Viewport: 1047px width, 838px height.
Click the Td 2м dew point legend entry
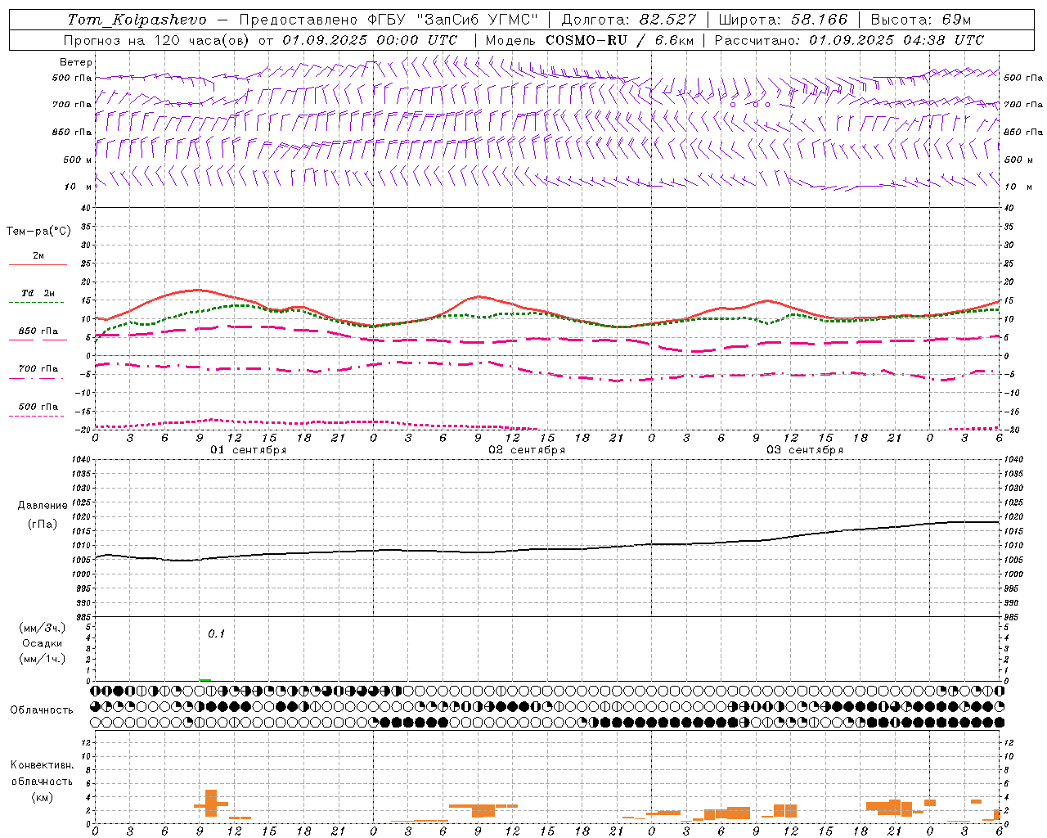[38, 293]
